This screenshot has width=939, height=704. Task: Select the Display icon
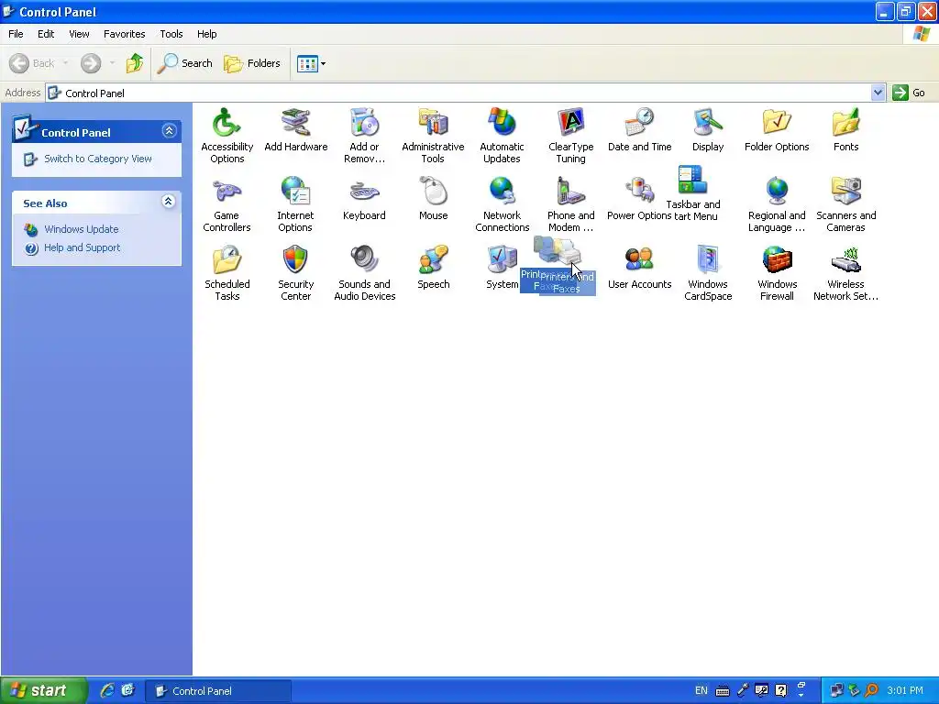(x=708, y=124)
